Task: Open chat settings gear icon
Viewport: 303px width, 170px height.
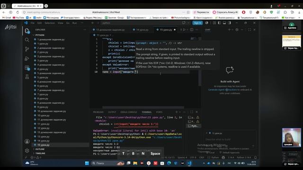Action: coord(237,30)
